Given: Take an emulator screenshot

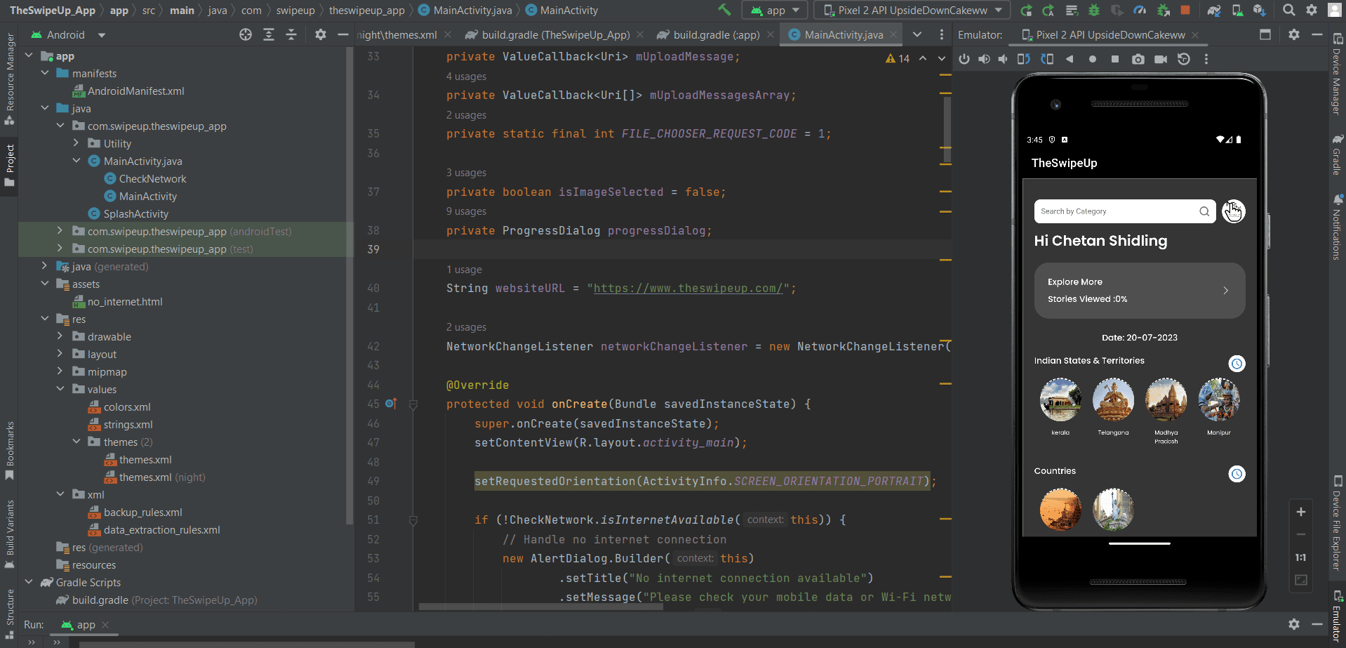Looking at the screenshot, I should click(1138, 60).
